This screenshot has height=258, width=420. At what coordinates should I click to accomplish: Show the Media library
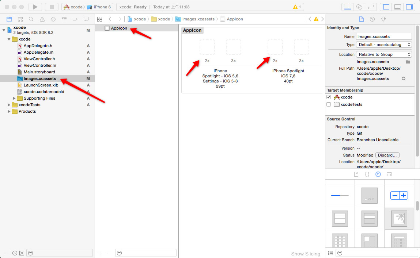point(389,174)
